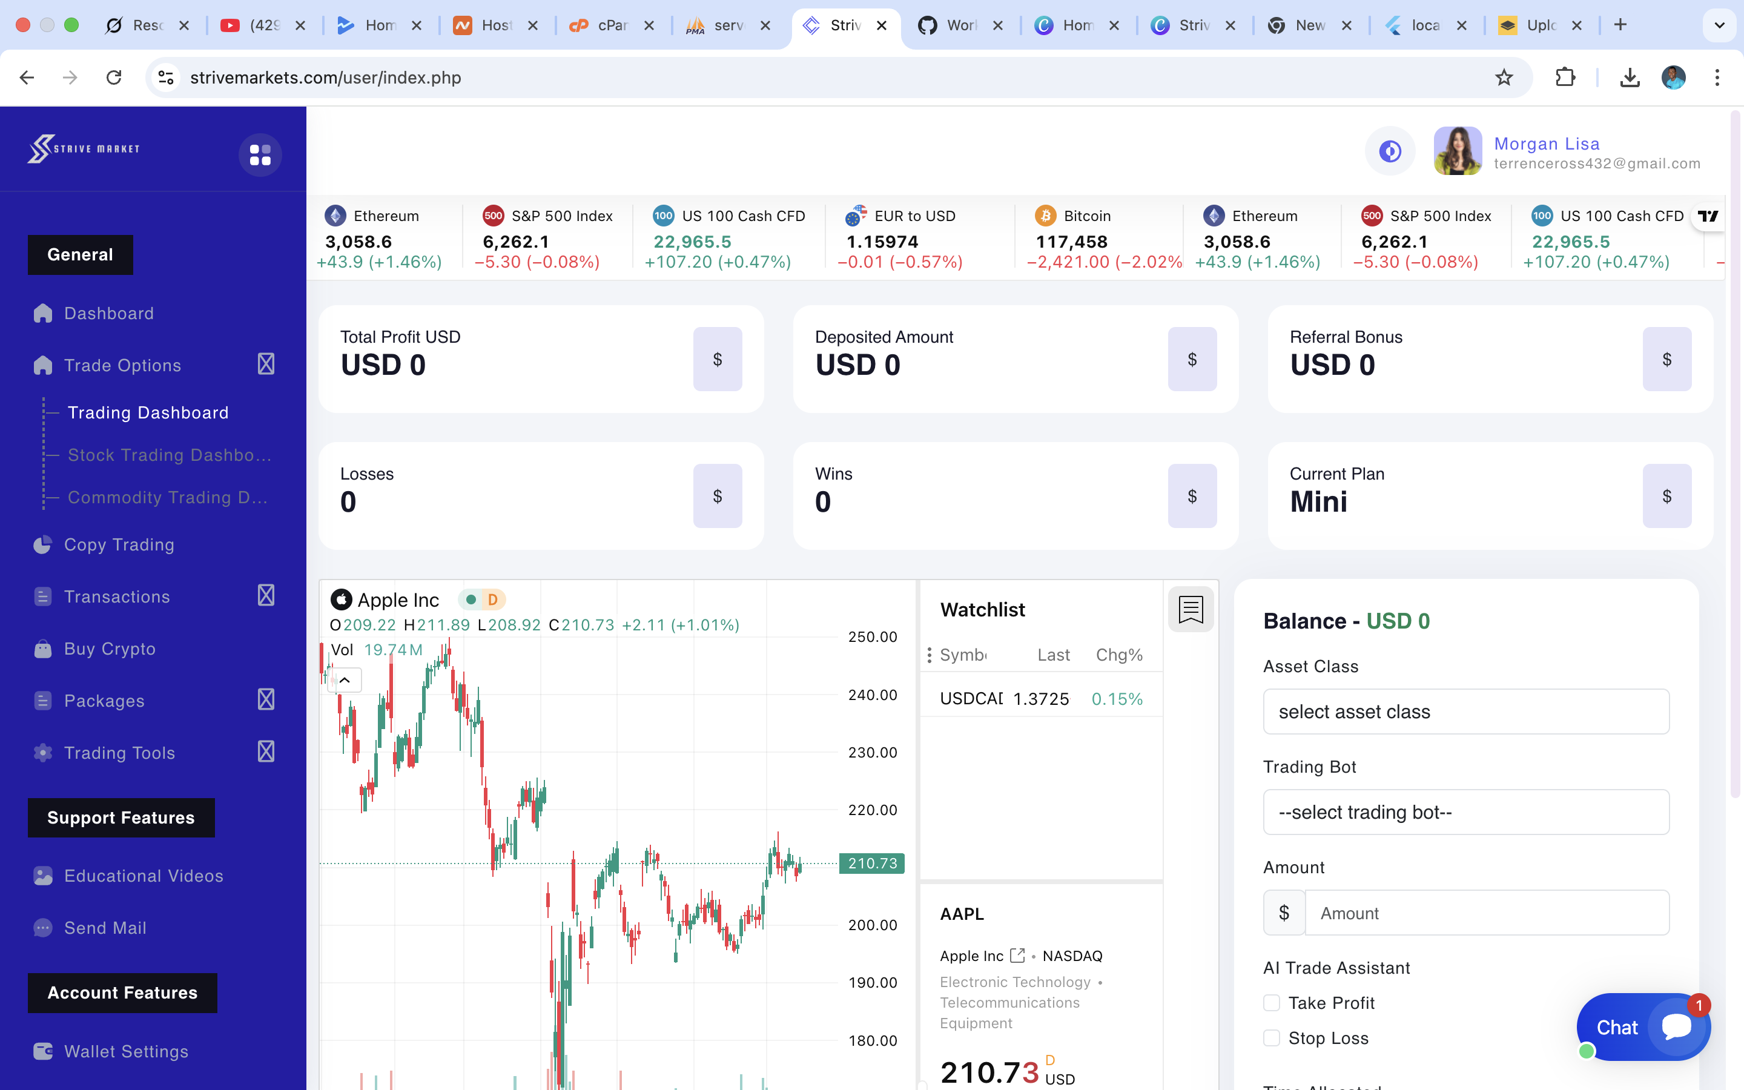Viewport: 1744px width, 1090px height.
Task: Open the select trading bot dropdown
Action: click(1466, 811)
